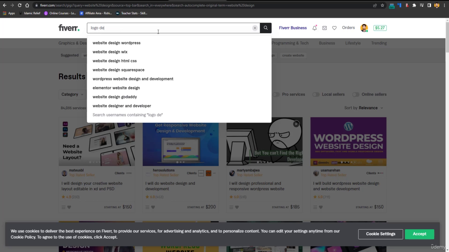Toggle the Pro services switch

276,94
